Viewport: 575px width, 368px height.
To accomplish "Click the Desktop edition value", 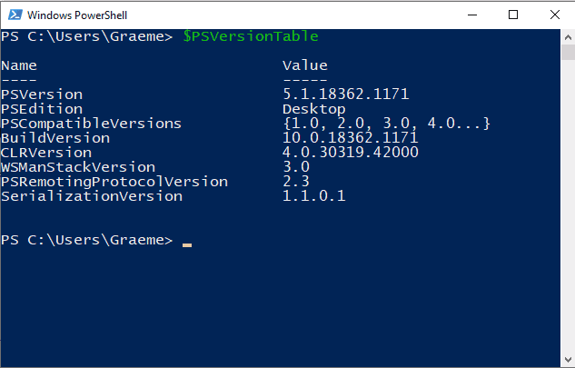I will coord(314,109).
